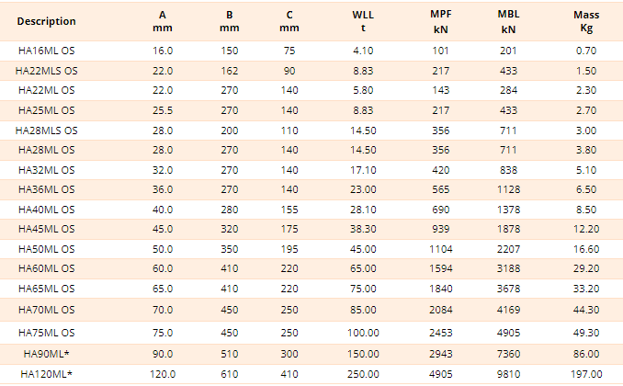Image resolution: width=623 pixels, height=386 pixels.
Task: Click the Description column header
Action: coord(46,21)
